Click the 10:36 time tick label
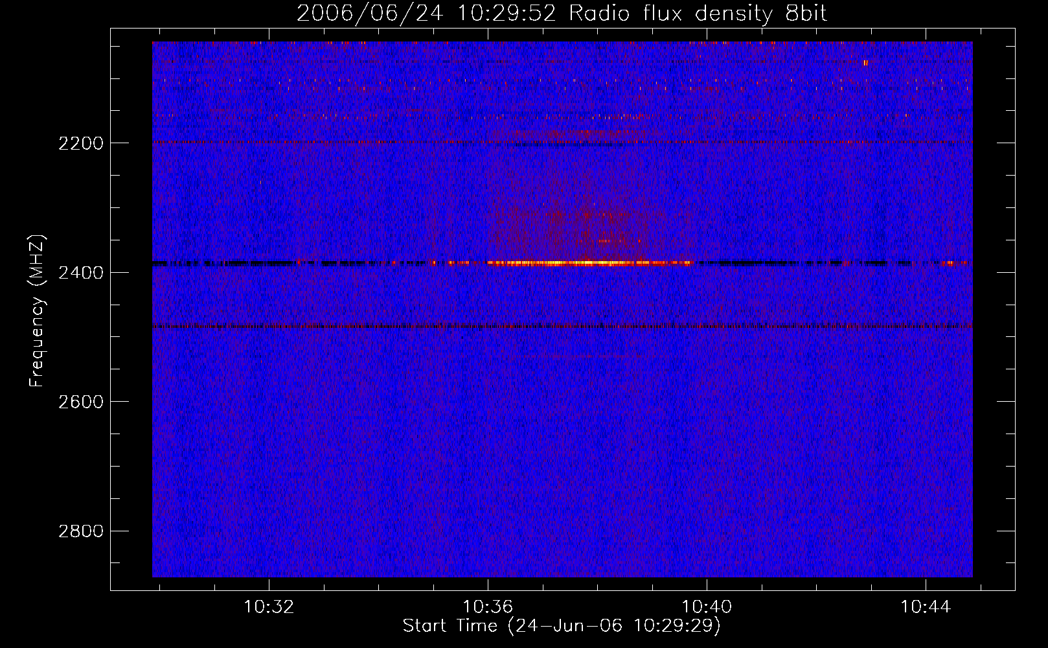This screenshot has width=1048, height=648. tap(488, 607)
